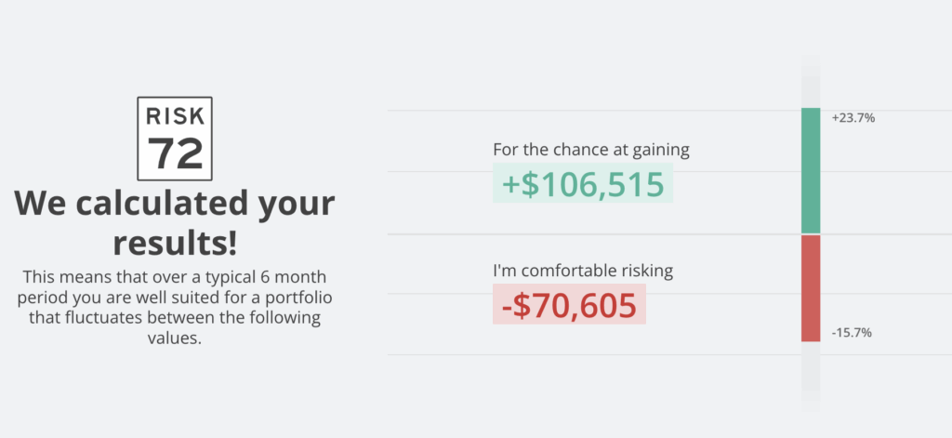The height and width of the screenshot is (438, 952).
Task: Select the green gain bar segment
Action: [x=811, y=171]
